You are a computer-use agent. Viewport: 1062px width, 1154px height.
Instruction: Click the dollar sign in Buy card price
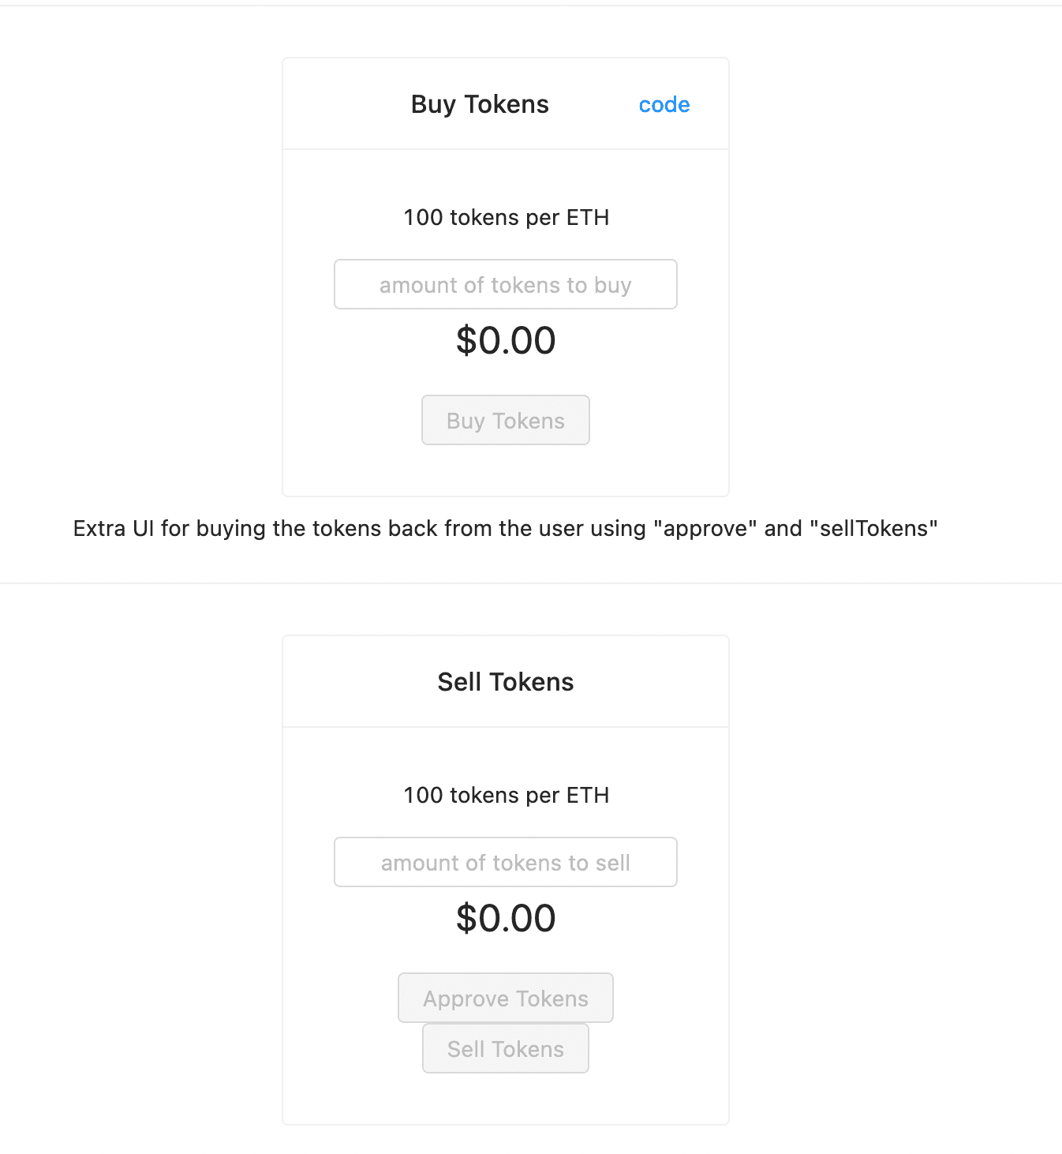coord(466,341)
